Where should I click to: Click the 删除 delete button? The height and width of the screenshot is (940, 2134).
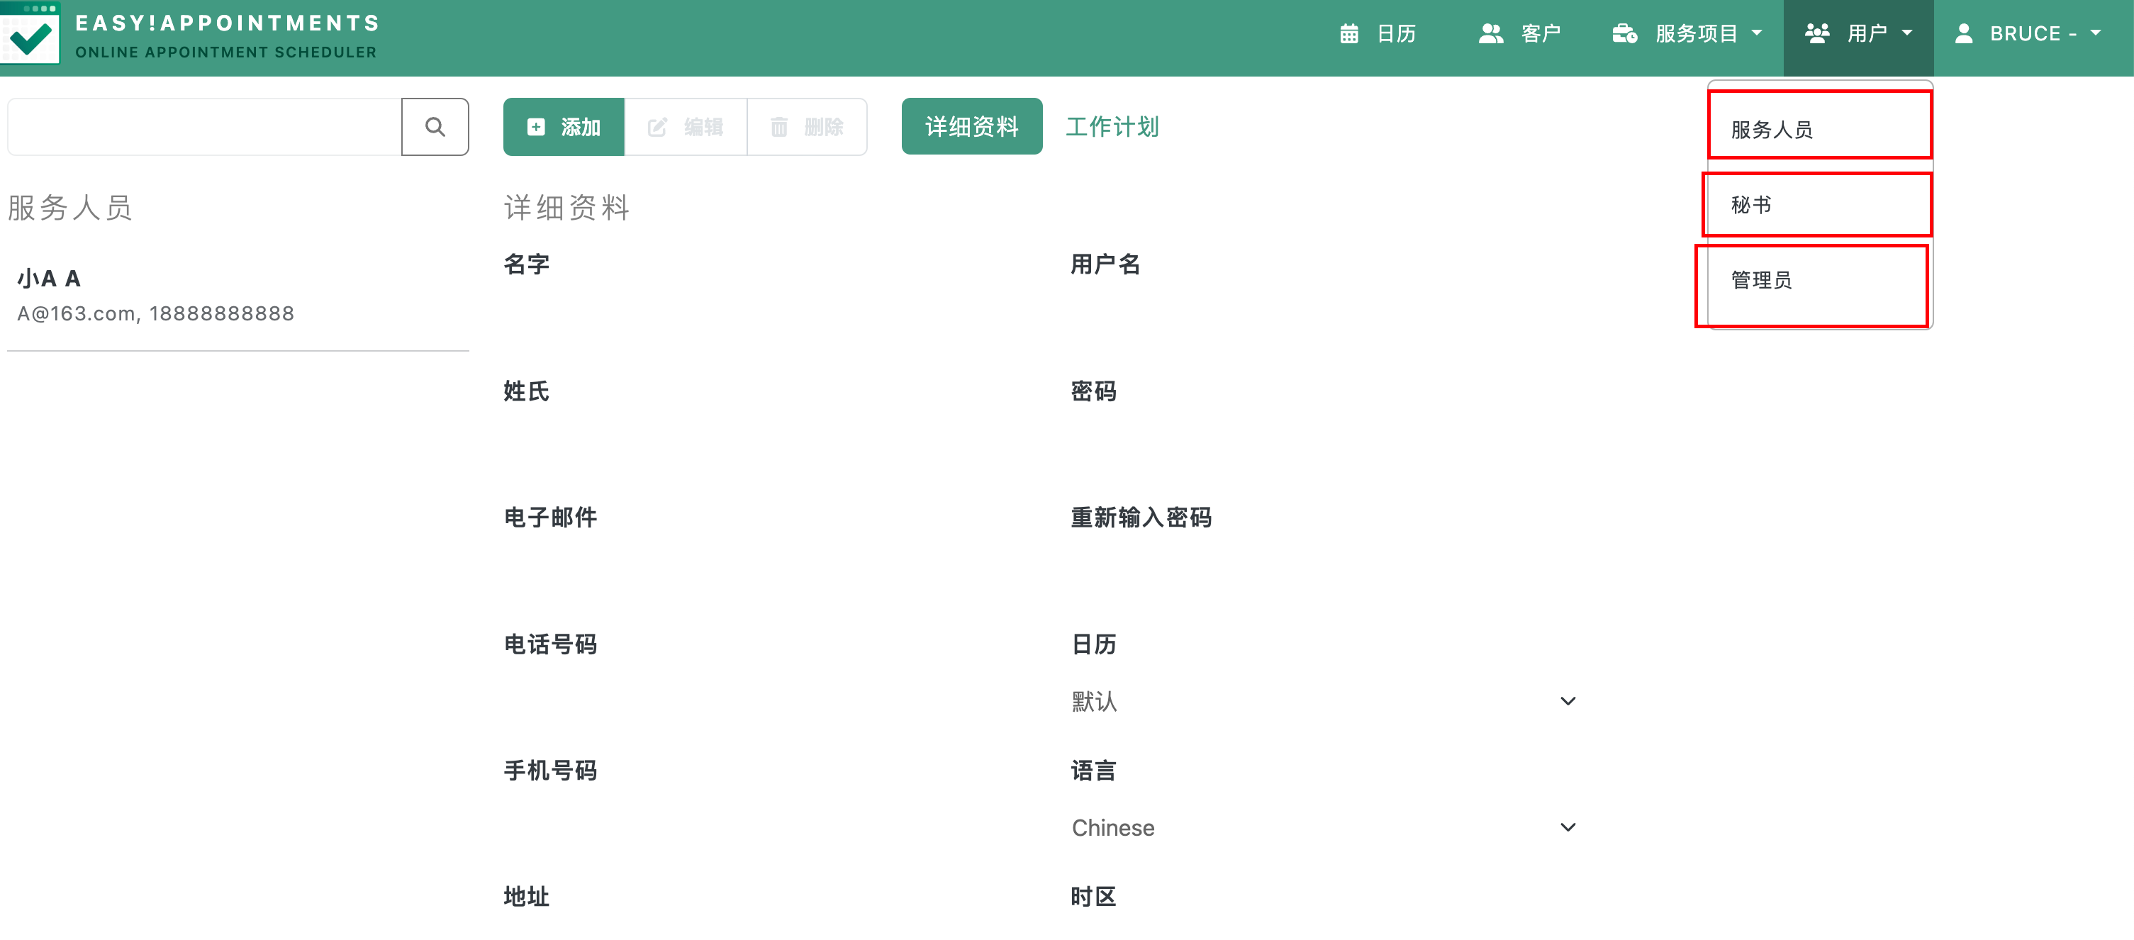(807, 127)
